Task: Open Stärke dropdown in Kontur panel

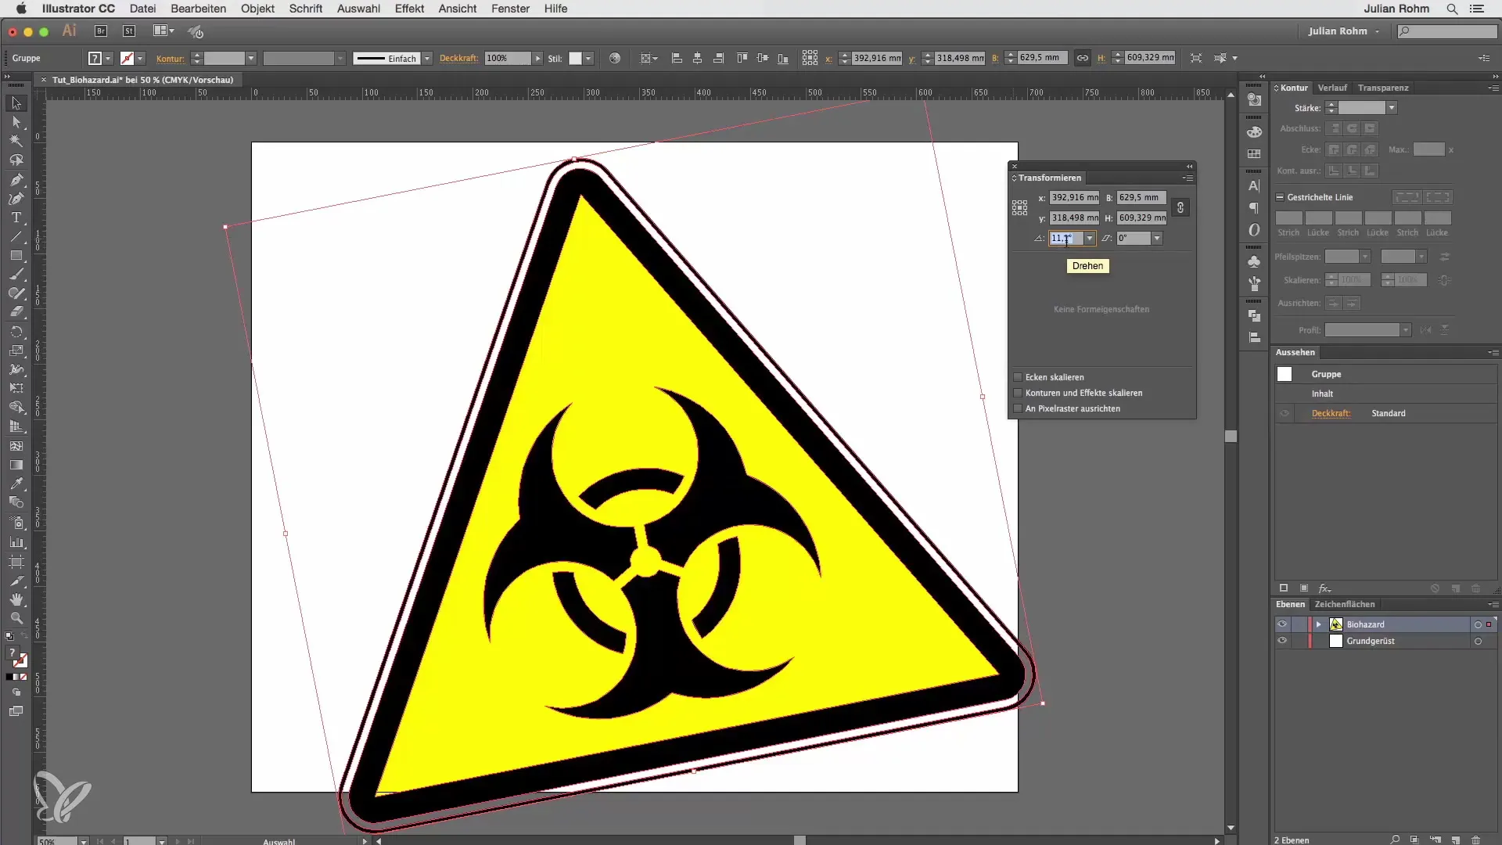Action: click(1392, 108)
